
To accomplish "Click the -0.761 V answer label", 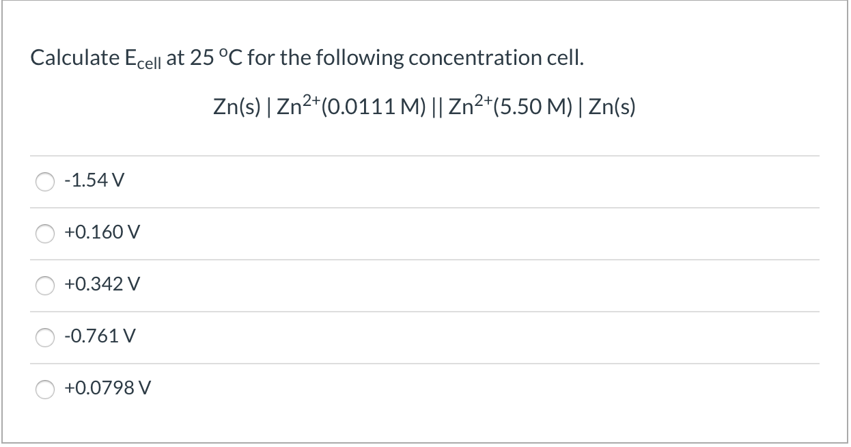I will [99, 336].
